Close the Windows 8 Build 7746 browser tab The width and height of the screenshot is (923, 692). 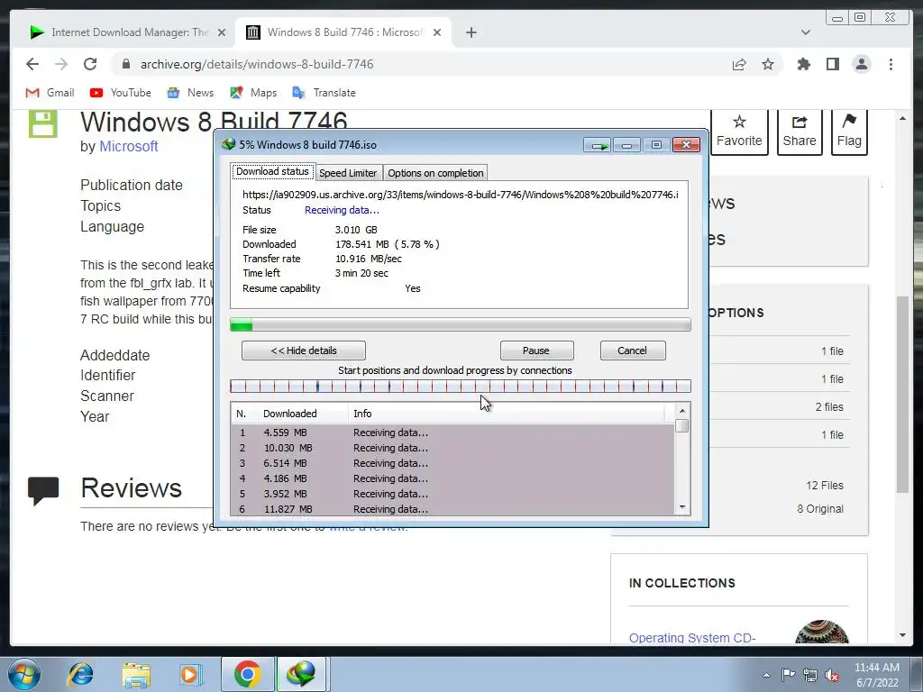437,32
